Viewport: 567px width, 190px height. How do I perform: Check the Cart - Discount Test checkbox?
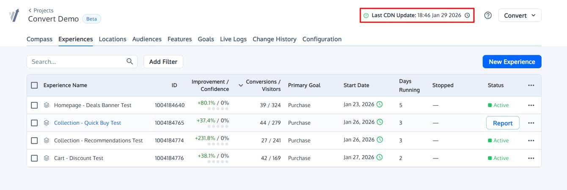tap(34, 158)
